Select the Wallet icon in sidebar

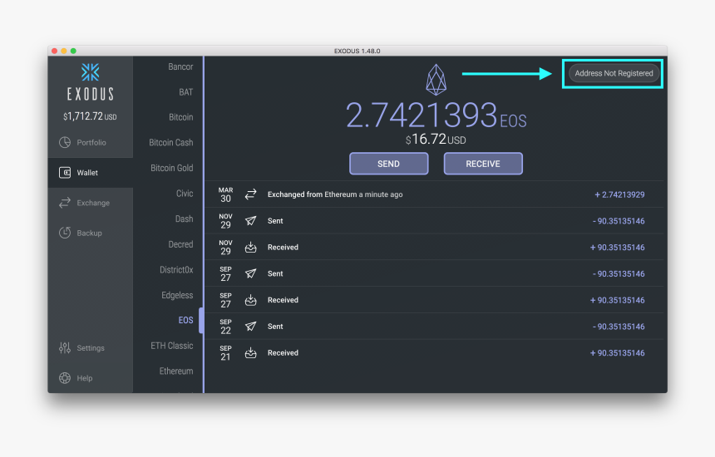[x=65, y=172]
